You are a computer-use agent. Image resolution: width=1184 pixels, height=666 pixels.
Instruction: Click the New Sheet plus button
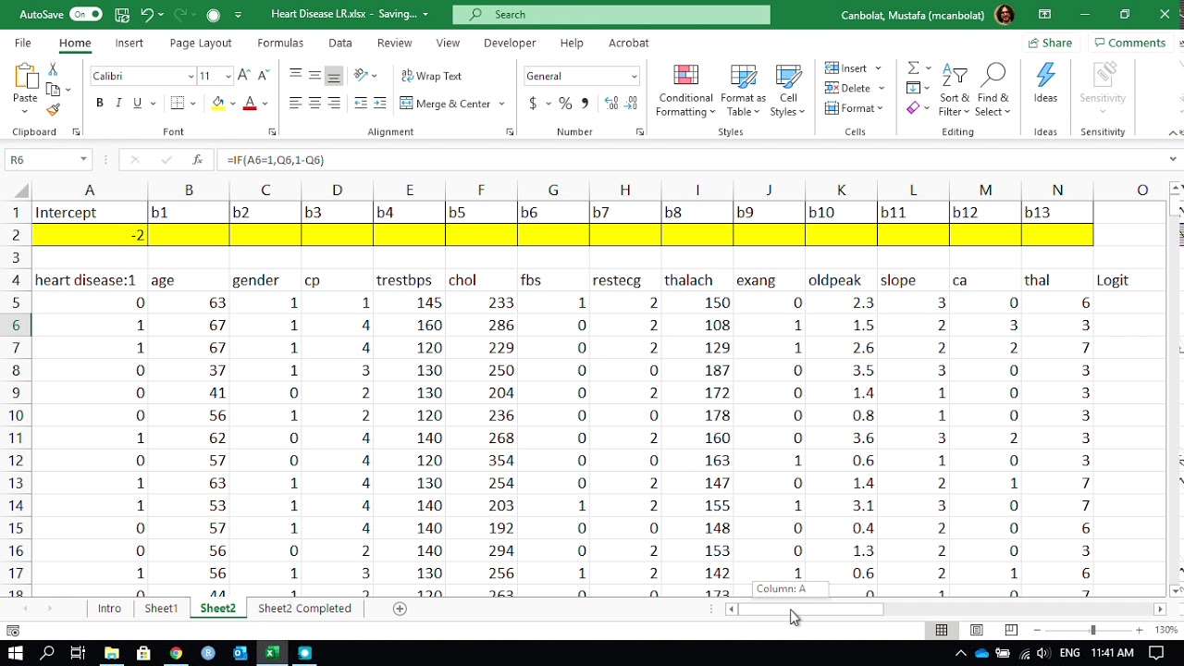[x=400, y=609]
